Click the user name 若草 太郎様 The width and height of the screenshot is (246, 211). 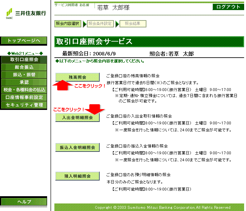tap(113, 8)
